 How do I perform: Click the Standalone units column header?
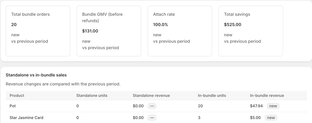pyautogui.click(x=92, y=96)
